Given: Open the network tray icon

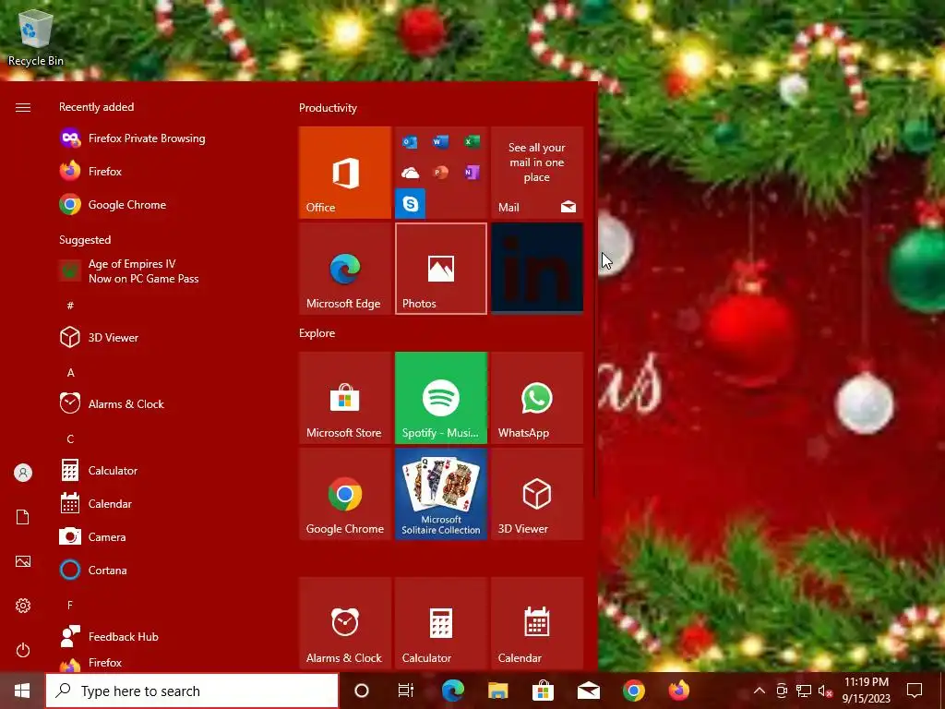Looking at the screenshot, I should coord(804,691).
